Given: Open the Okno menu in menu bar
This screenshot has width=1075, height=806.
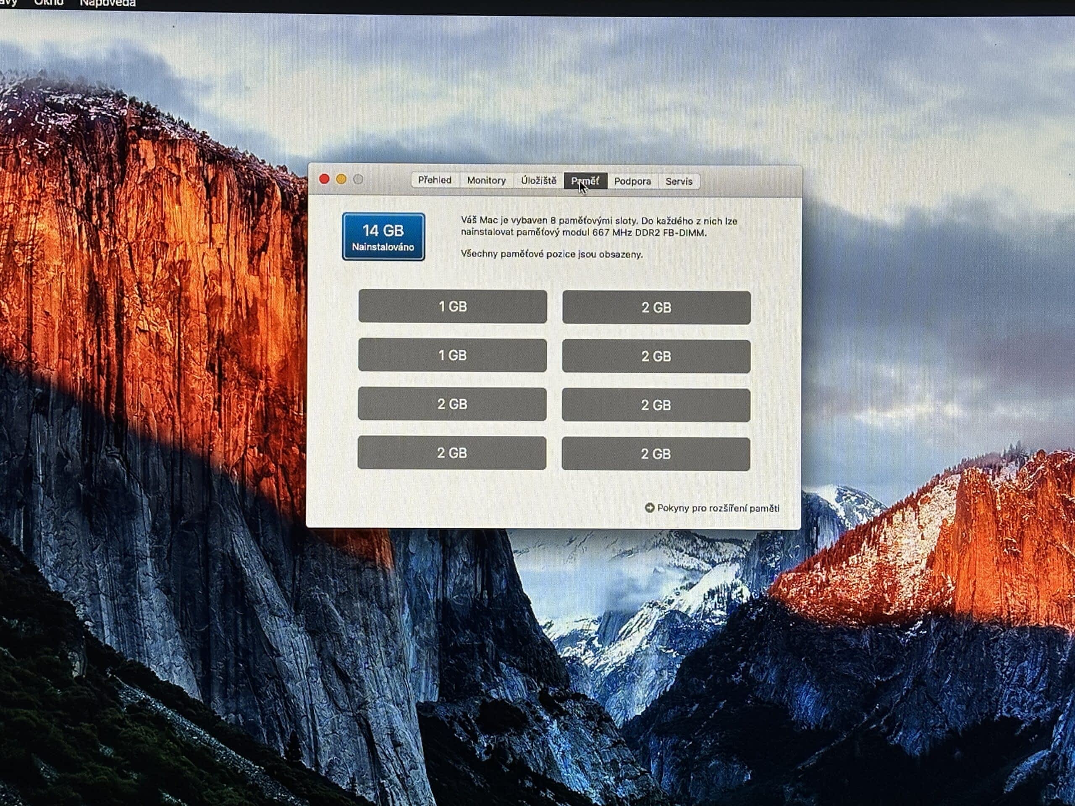Looking at the screenshot, I should click(x=49, y=3).
